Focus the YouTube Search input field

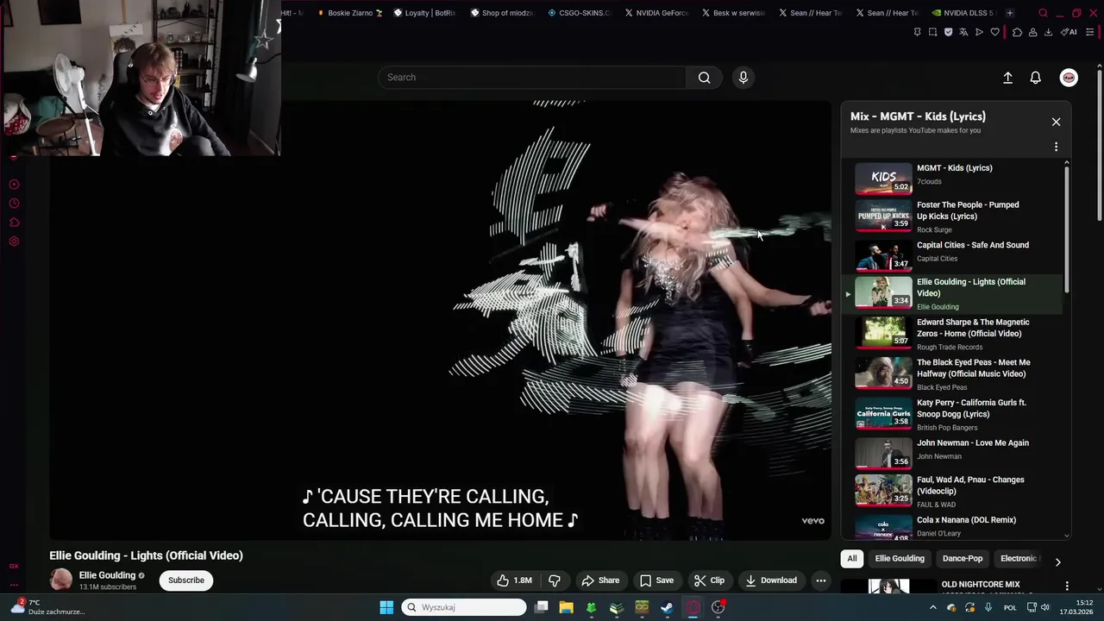click(x=532, y=78)
